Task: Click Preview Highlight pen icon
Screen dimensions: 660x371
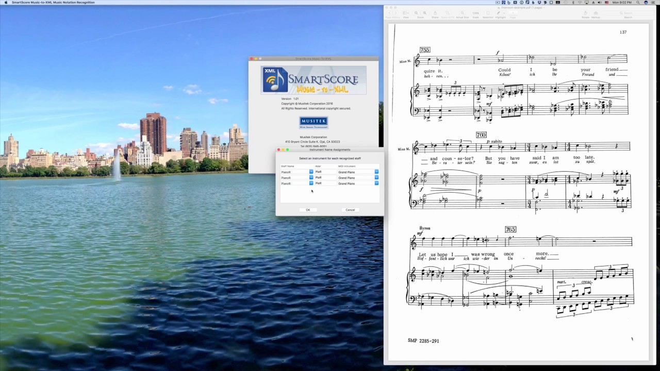Action: click(x=498, y=13)
